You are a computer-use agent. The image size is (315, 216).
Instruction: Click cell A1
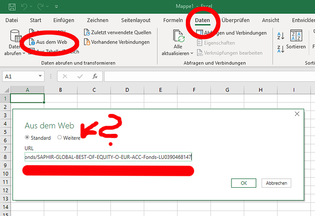pyautogui.click(x=27, y=98)
